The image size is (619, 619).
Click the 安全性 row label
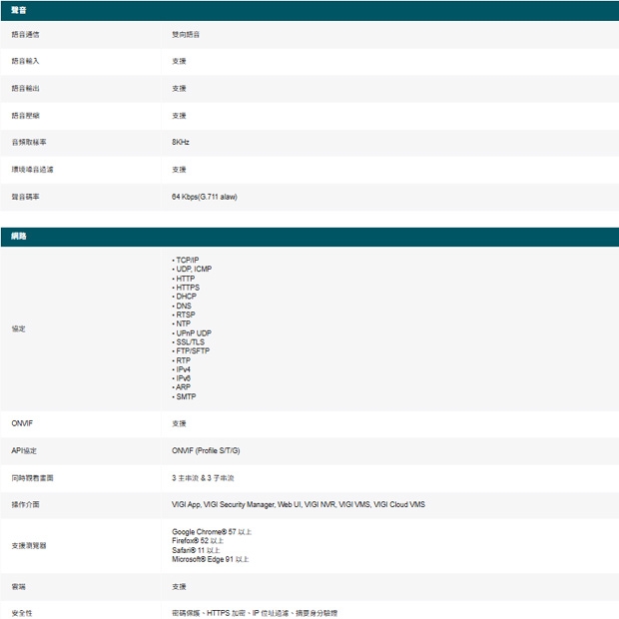point(22,612)
